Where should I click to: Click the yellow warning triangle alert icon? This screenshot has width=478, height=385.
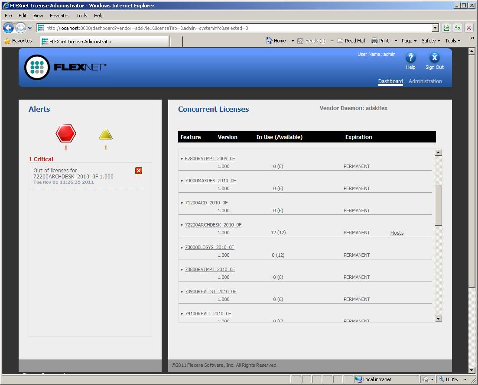pos(106,134)
